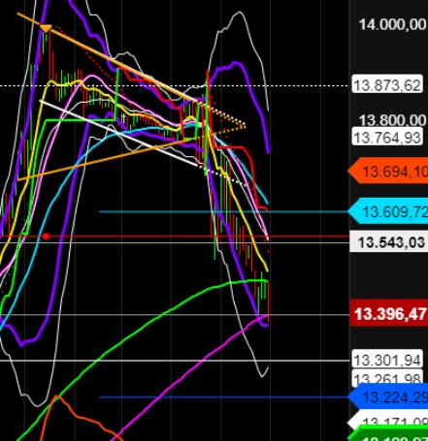Click the blue 13.224,29 price tag
The image size is (428, 441).
coord(387,397)
